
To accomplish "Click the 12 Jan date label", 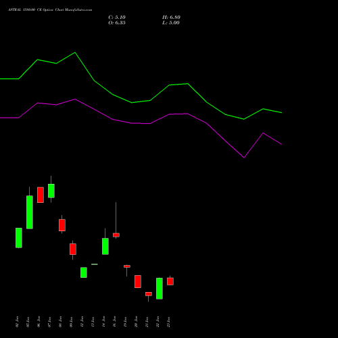I will pos(82,322).
